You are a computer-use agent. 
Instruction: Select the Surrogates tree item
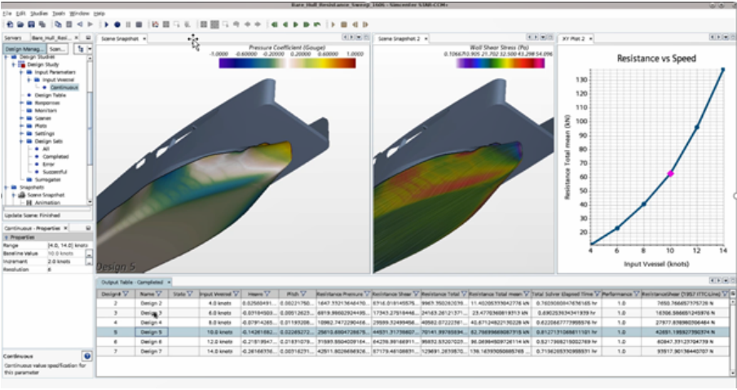[x=47, y=180]
